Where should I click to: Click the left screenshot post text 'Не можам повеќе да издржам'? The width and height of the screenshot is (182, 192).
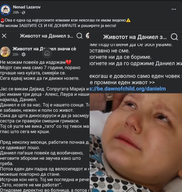tap(33, 62)
